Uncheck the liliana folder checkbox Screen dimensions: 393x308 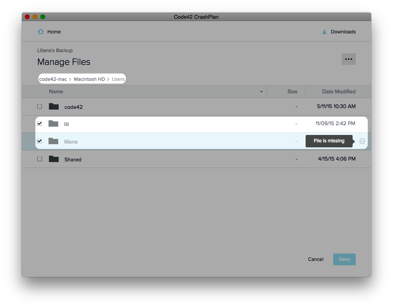tap(39, 141)
